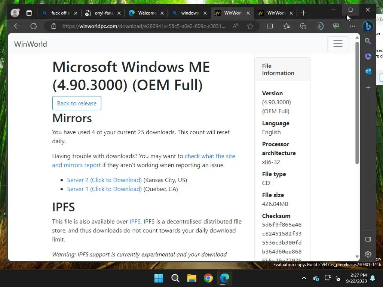Open the tab actions menu icon
Screen dimensions: 383x287
(29, 13)
